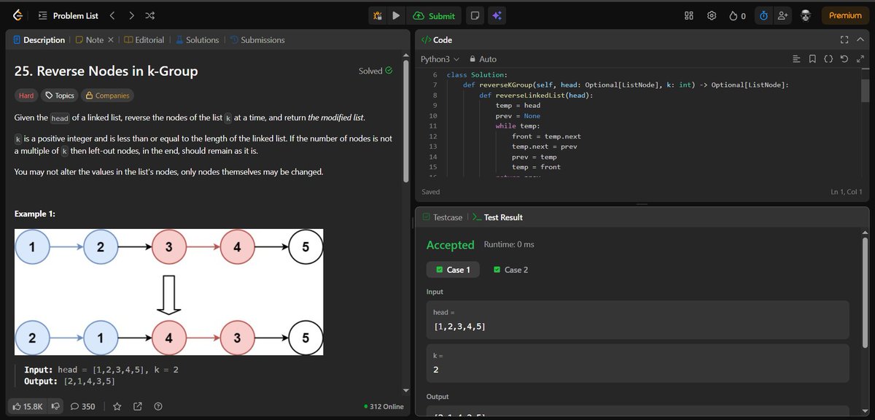875x420 pixels.
Task: Switch to the Testcase tab
Action: click(x=443, y=217)
